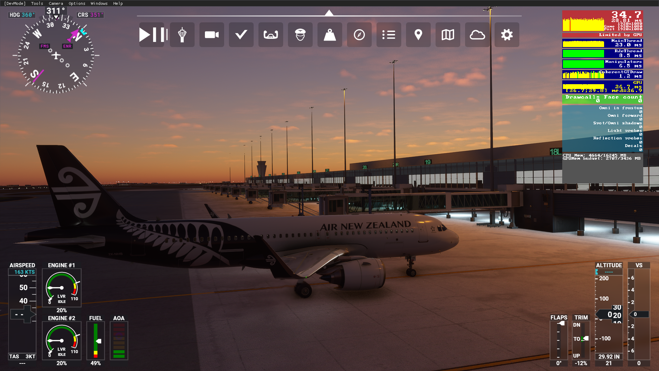
Task: Click the CPU Mem usage text
Action: (x=594, y=155)
